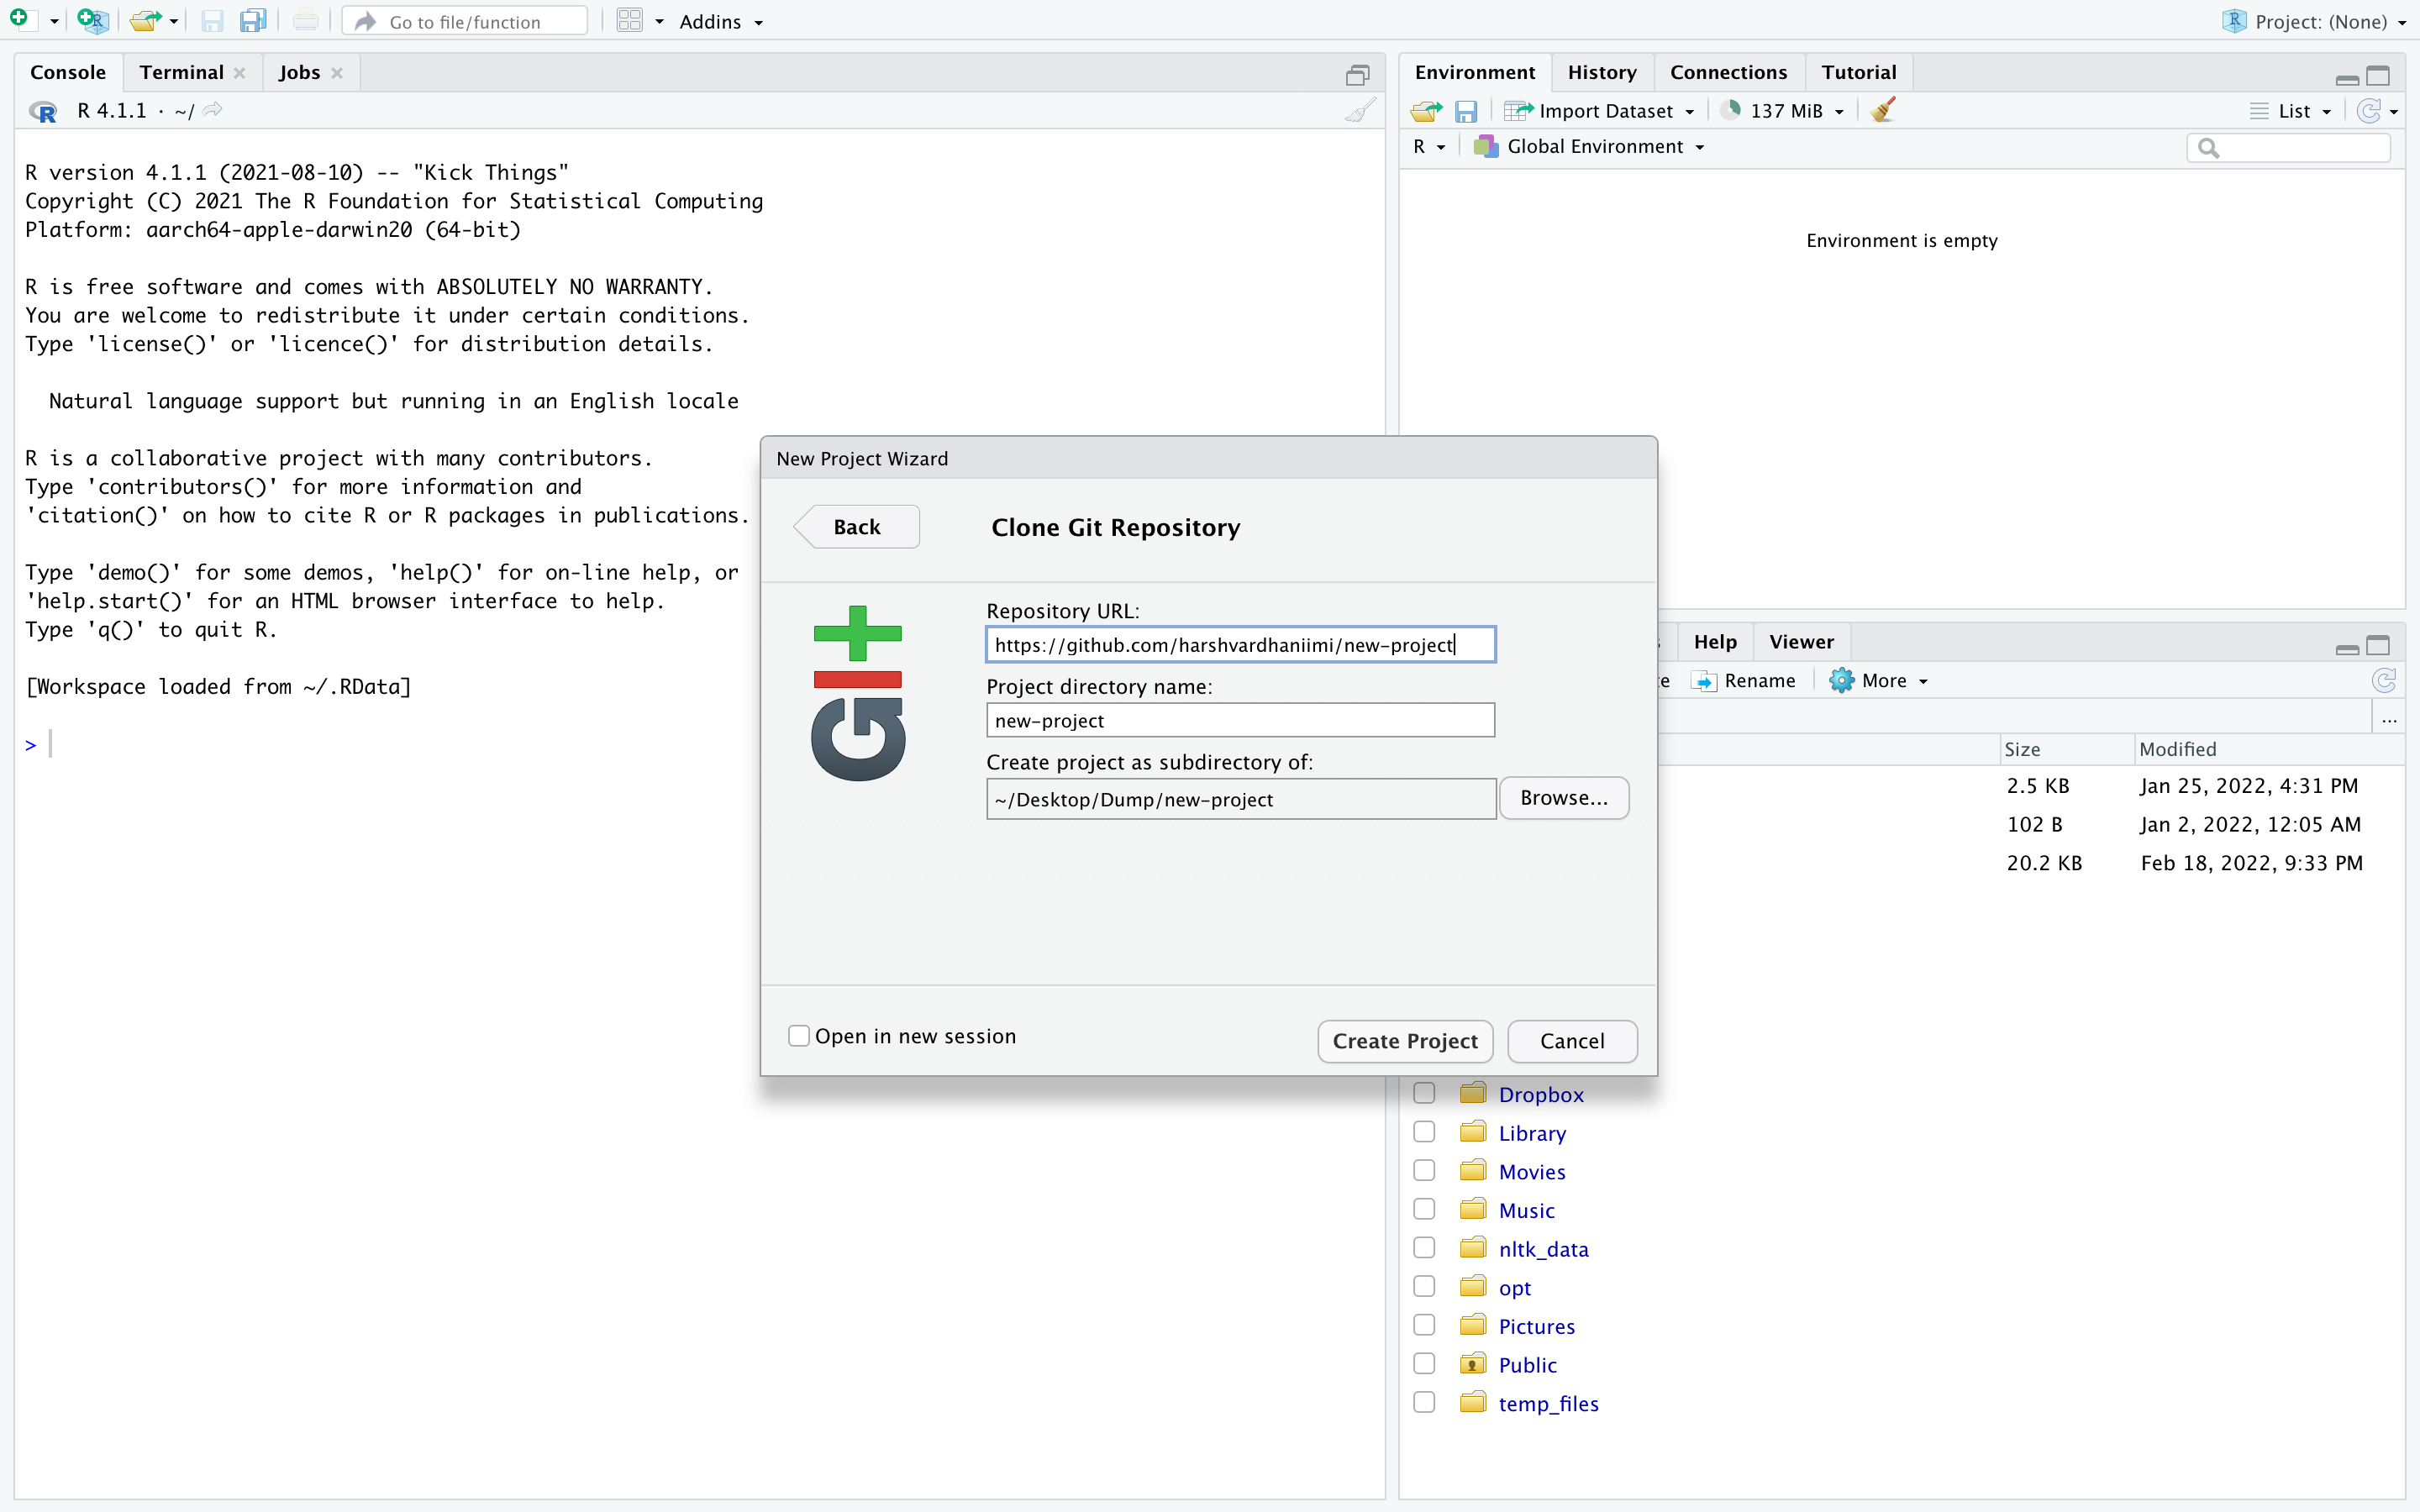Viewport: 2420px width, 1512px height.
Task: Create a new blank file
Action: 20,19
